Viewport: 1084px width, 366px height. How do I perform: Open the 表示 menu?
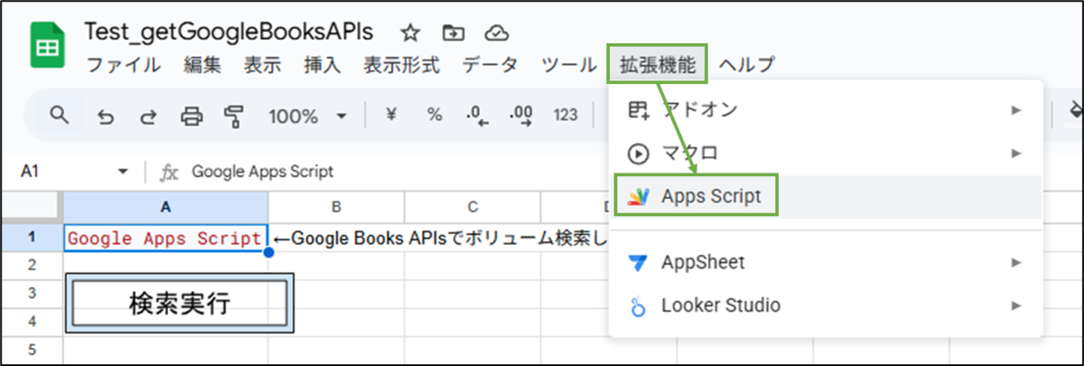pyautogui.click(x=263, y=64)
